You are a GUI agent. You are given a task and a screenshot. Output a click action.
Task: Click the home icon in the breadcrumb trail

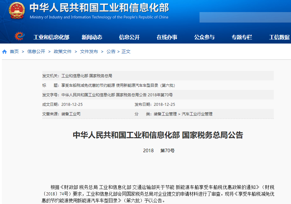click(x=4, y=51)
